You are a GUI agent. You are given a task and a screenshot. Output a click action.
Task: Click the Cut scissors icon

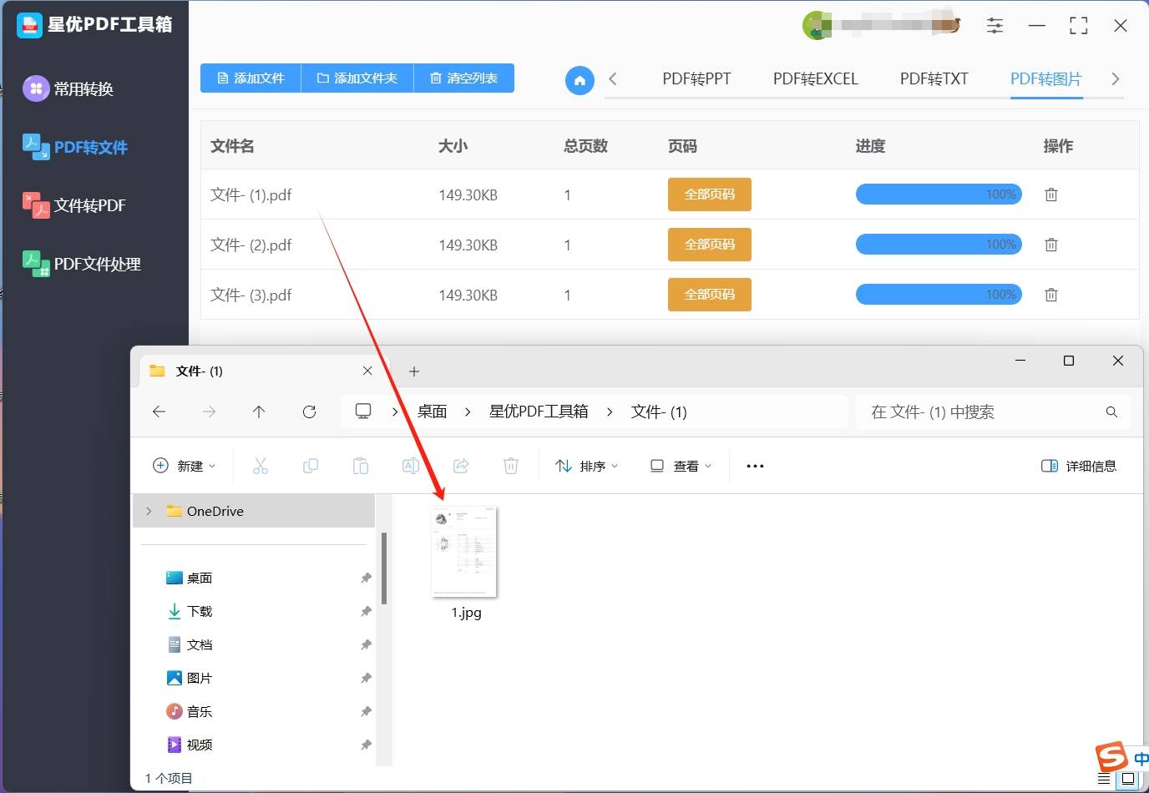point(261,466)
